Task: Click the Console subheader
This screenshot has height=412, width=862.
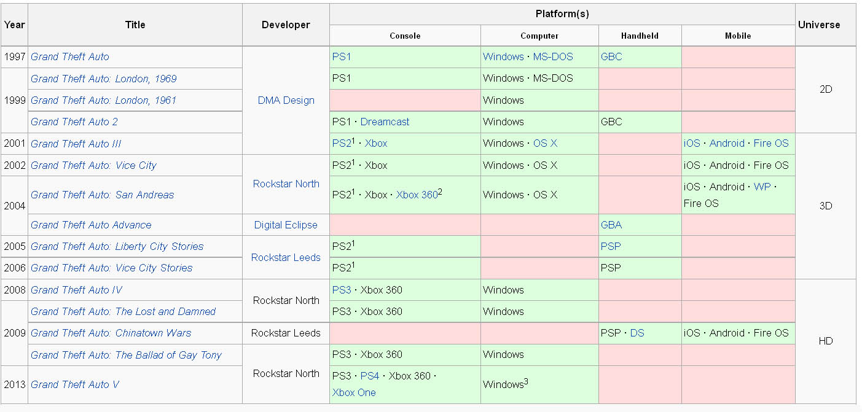Action: coord(405,36)
